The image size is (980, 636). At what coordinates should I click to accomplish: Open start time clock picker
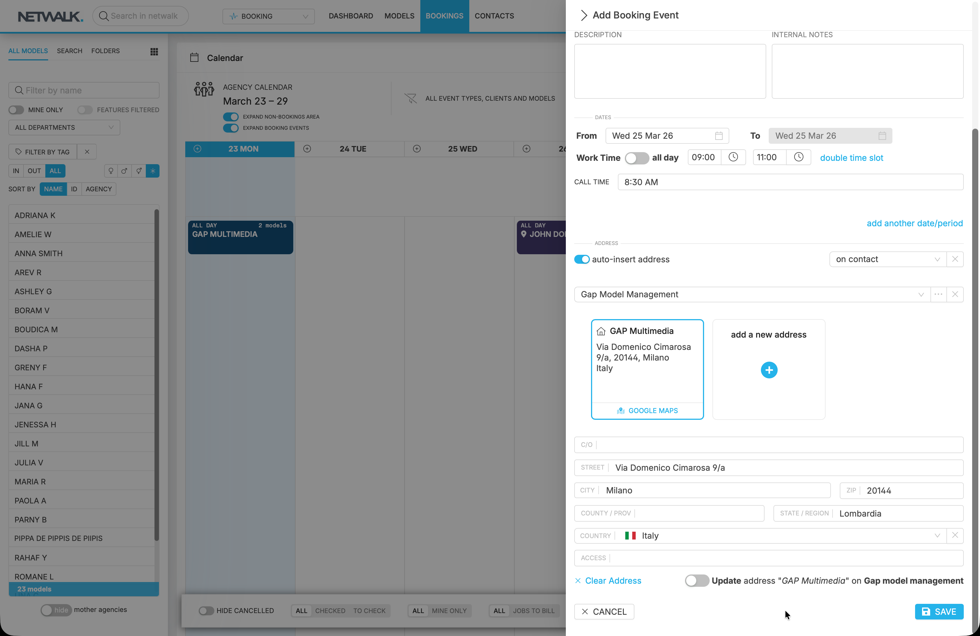point(733,157)
